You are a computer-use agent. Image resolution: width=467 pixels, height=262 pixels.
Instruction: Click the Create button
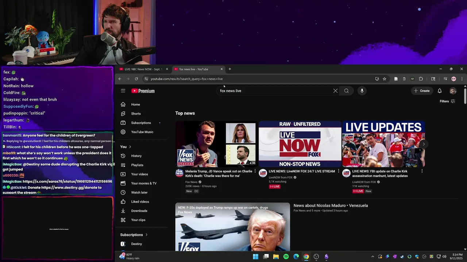pos(421,91)
